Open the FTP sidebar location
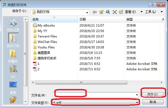168x108 pixels. tap(13, 72)
